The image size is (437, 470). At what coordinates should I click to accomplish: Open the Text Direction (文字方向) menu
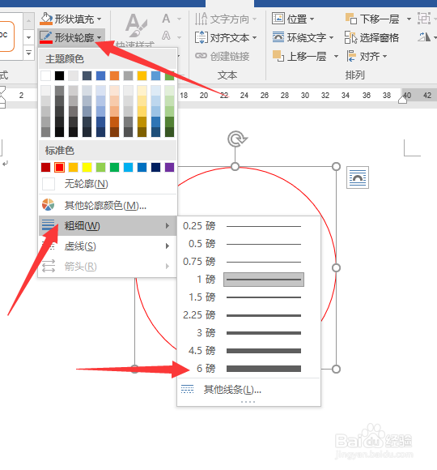pyautogui.click(x=226, y=19)
